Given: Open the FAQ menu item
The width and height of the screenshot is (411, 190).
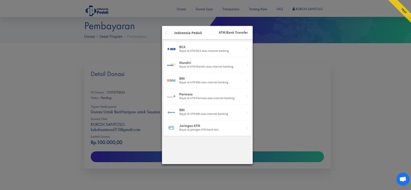Looking at the screenshot, I should point(280,9).
